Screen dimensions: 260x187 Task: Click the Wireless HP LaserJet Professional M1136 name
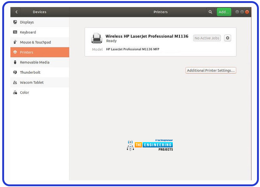pyautogui.click(x=147, y=36)
